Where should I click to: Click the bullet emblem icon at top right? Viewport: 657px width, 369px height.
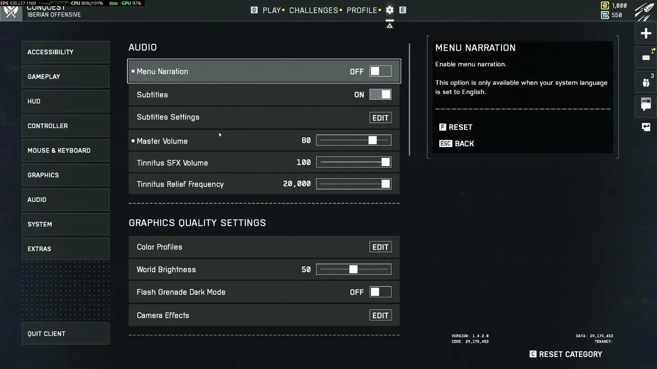[x=645, y=11]
